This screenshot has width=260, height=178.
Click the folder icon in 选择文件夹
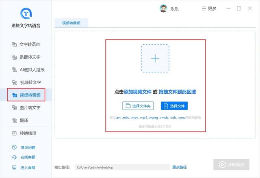point(128,106)
